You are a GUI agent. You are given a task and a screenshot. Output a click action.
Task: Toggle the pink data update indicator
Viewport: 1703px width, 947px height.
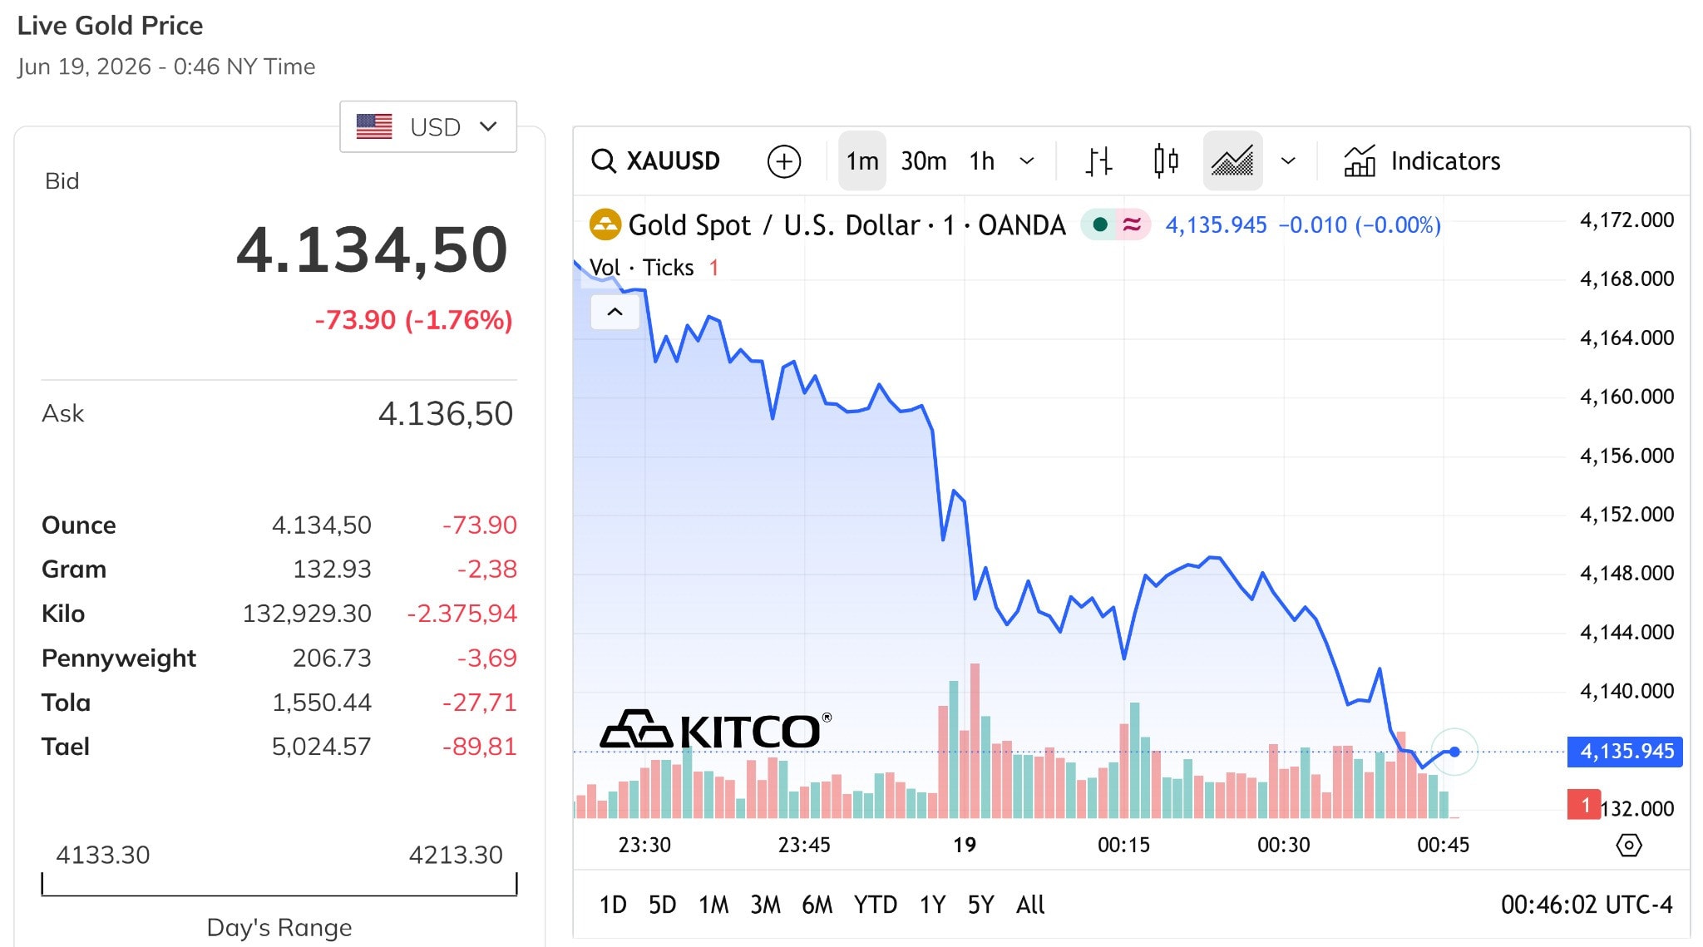tap(1132, 224)
